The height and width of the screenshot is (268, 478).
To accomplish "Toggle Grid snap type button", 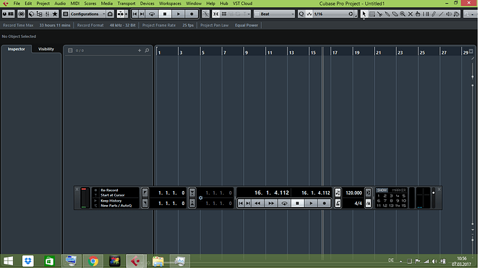I will 224,14.
